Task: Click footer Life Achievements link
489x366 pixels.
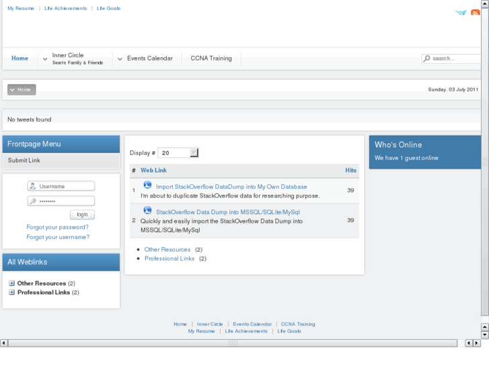Action: (246, 331)
